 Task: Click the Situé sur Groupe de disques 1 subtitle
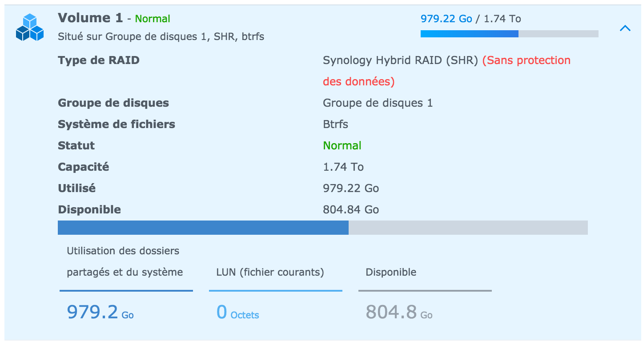click(161, 36)
